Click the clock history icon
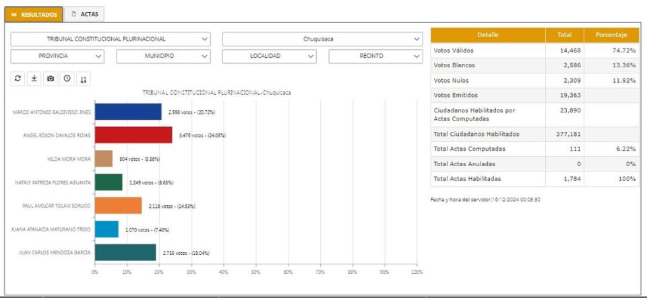Image resolution: width=647 pixels, height=298 pixels. [x=67, y=79]
